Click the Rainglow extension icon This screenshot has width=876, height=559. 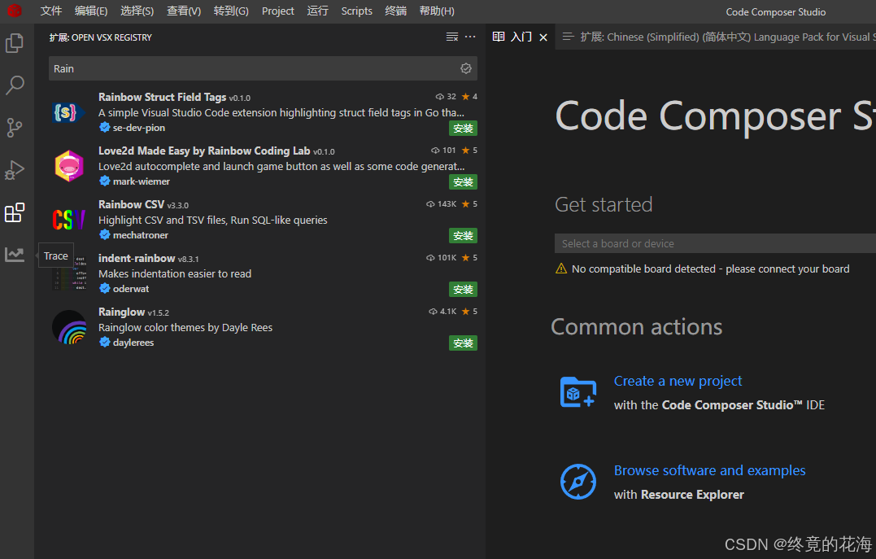pos(69,328)
